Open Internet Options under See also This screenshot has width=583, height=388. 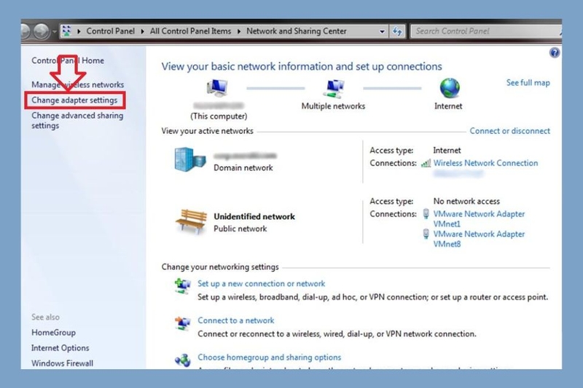60,348
